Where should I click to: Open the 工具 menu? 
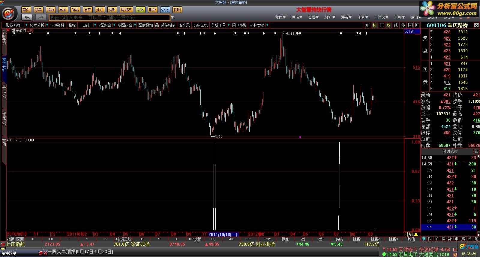[x=363, y=17]
